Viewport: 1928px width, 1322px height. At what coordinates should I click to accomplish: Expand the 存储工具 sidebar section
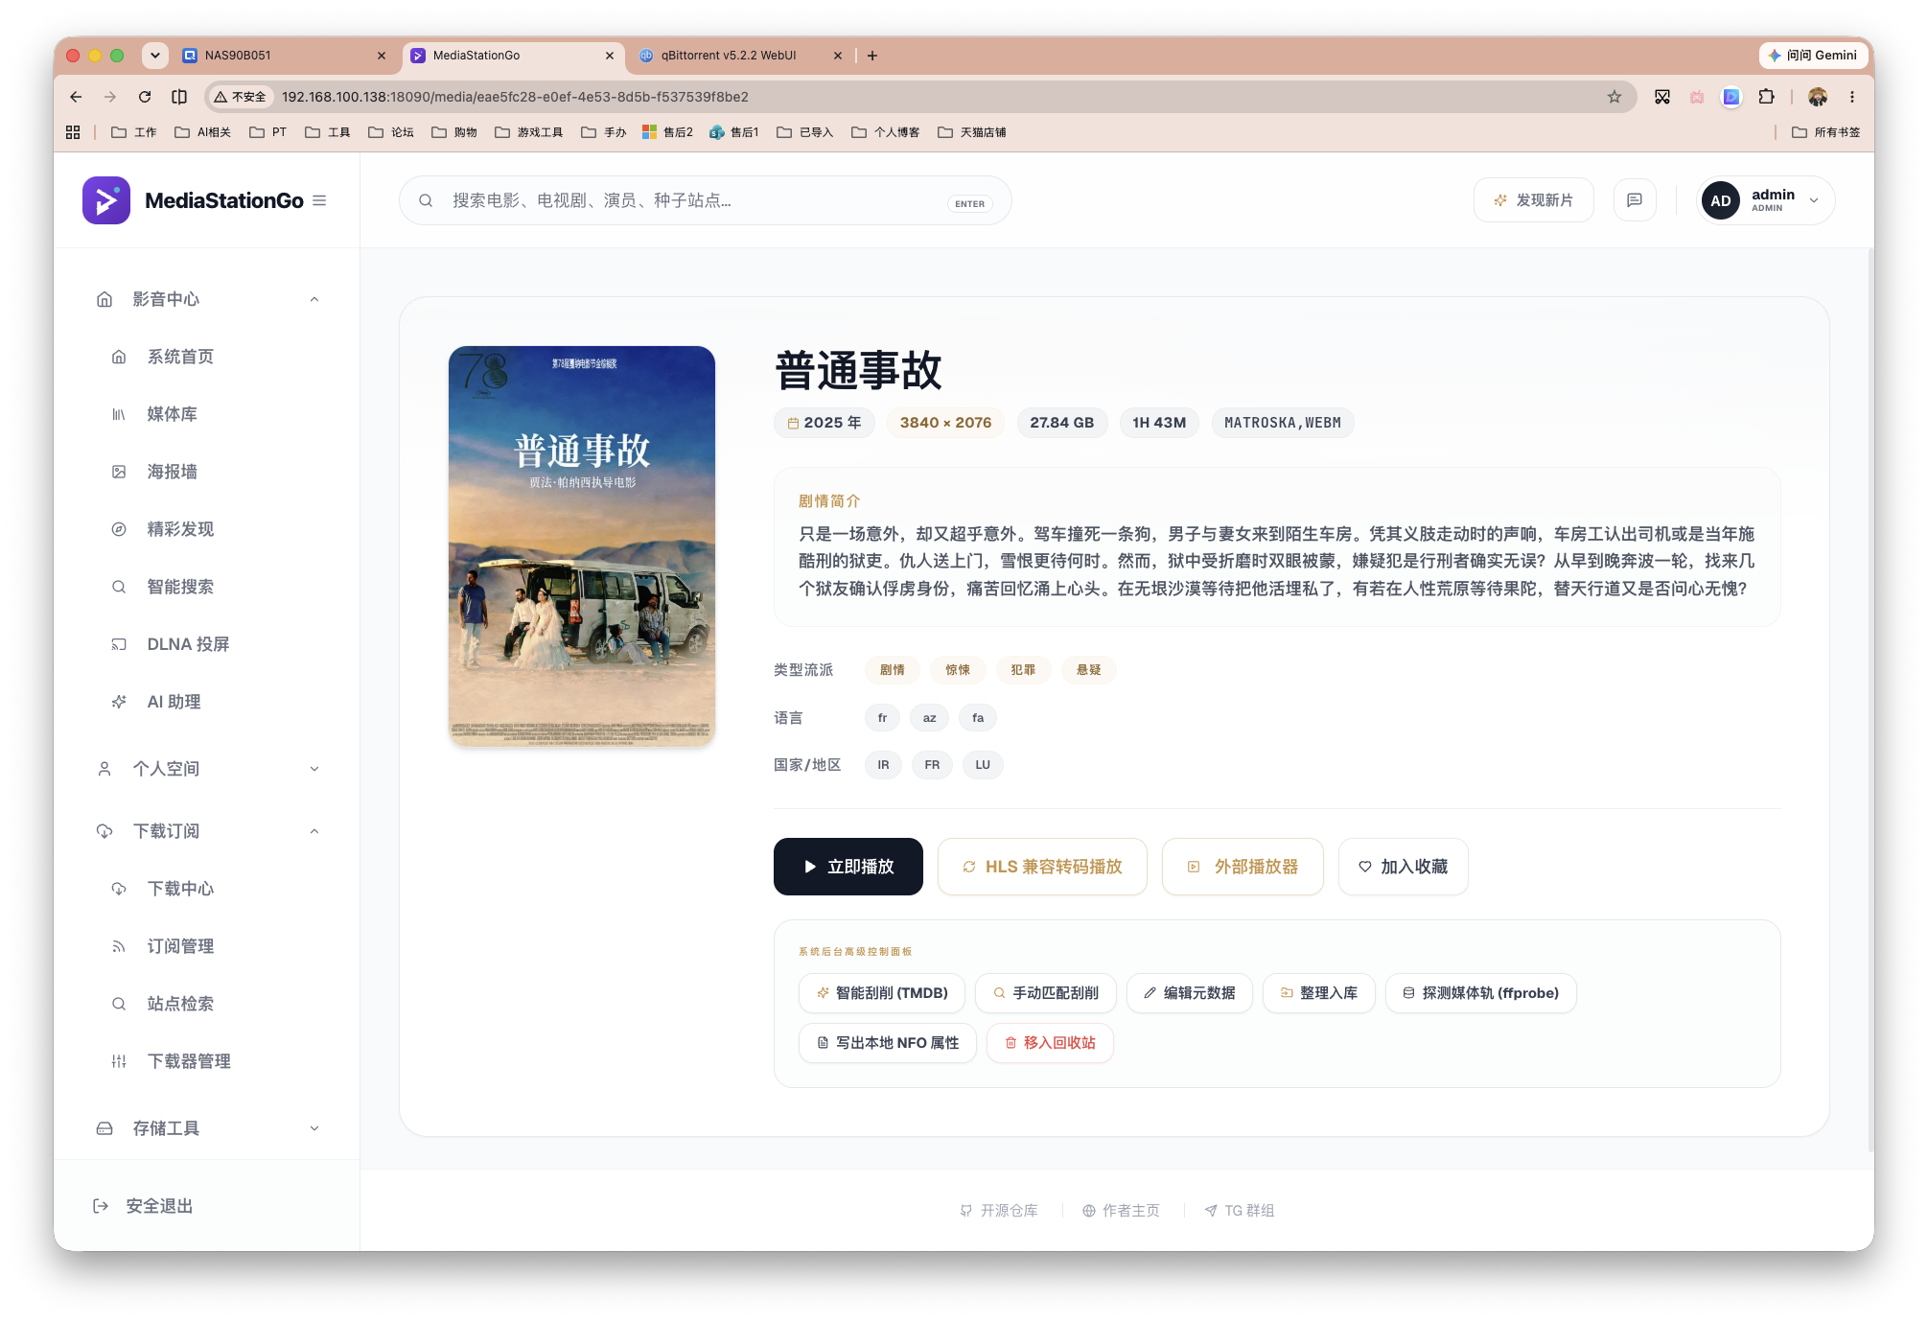click(x=314, y=1128)
